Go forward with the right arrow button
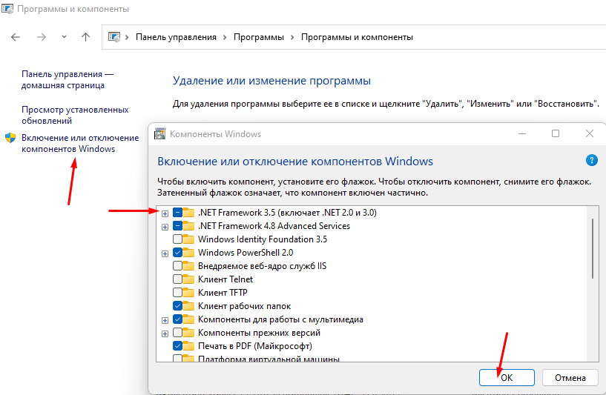The height and width of the screenshot is (395, 606). tap(42, 37)
